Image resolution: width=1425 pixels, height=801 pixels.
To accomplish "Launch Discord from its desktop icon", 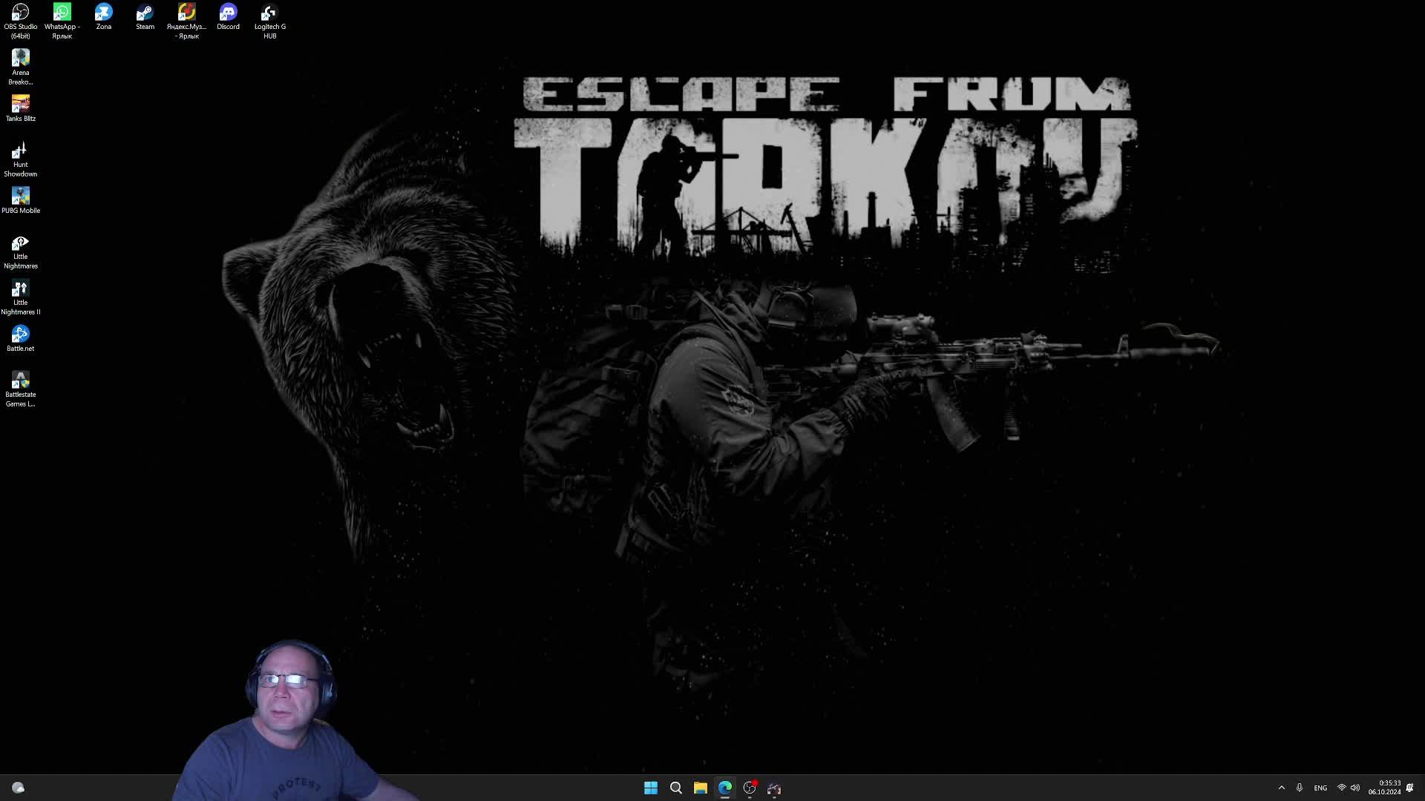I will [x=228, y=17].
